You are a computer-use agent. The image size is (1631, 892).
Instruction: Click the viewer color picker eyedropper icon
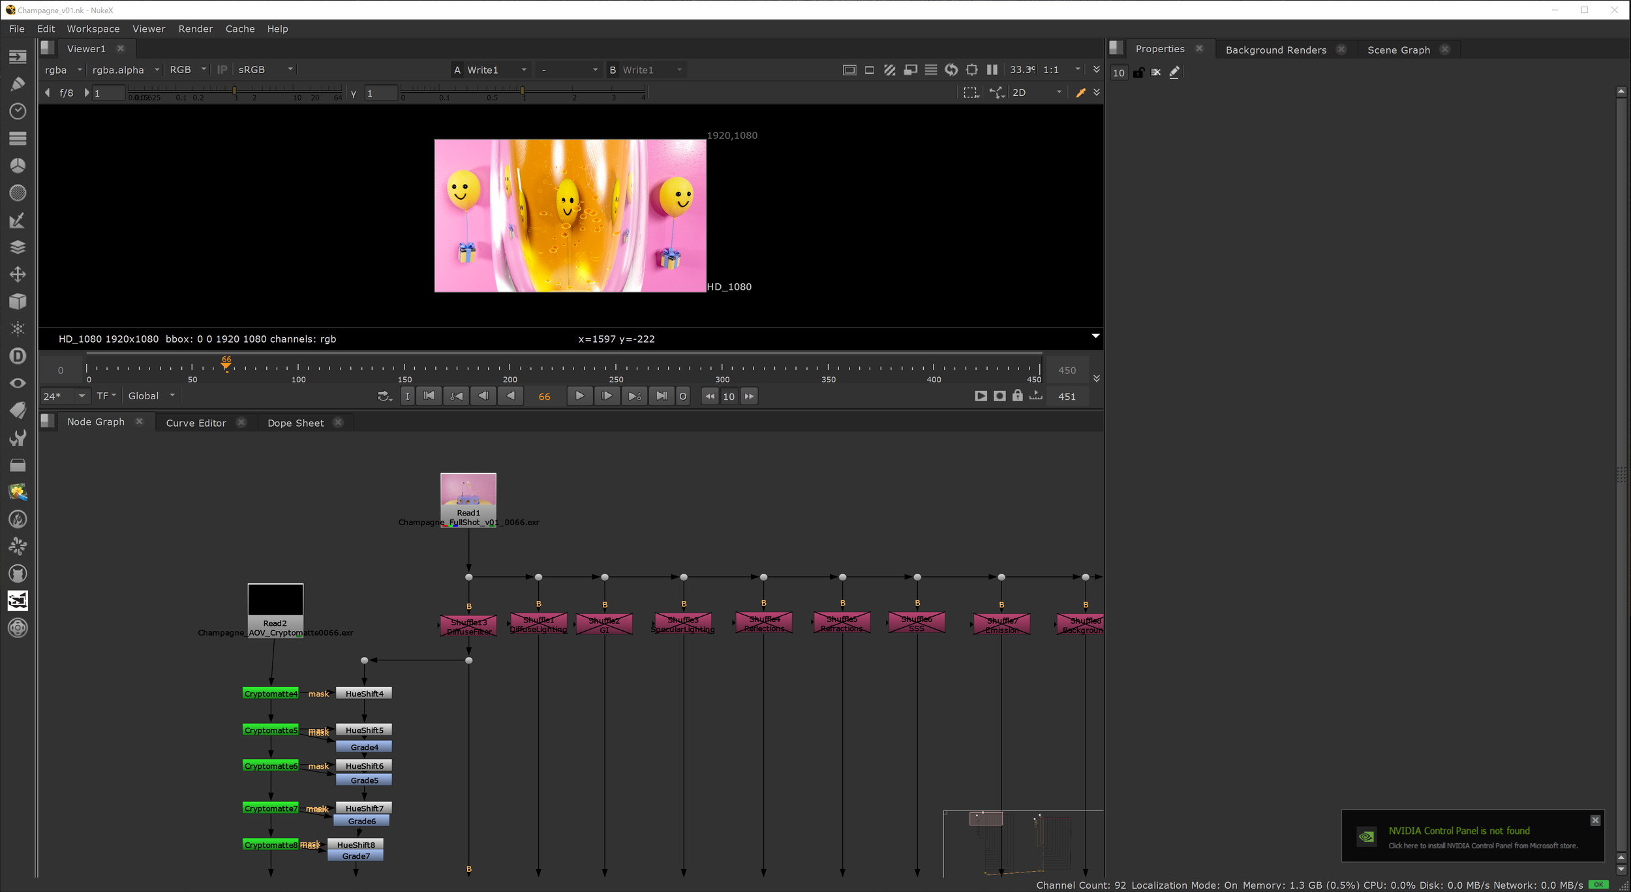(1080, 93)
